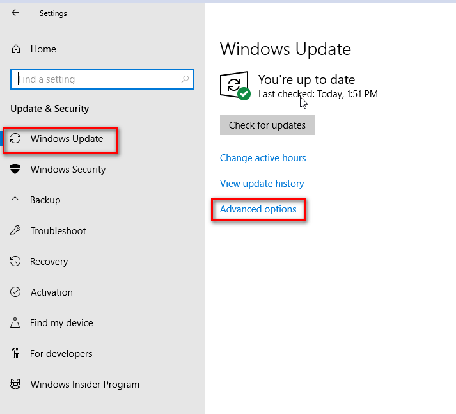
Task: Go to the Activation section
Action: pyautogui.click(x=51, y=292)
